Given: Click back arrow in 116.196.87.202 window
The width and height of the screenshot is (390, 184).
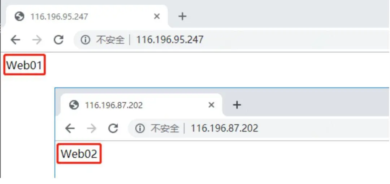Looking at the screenshot, I should (70, 129).
